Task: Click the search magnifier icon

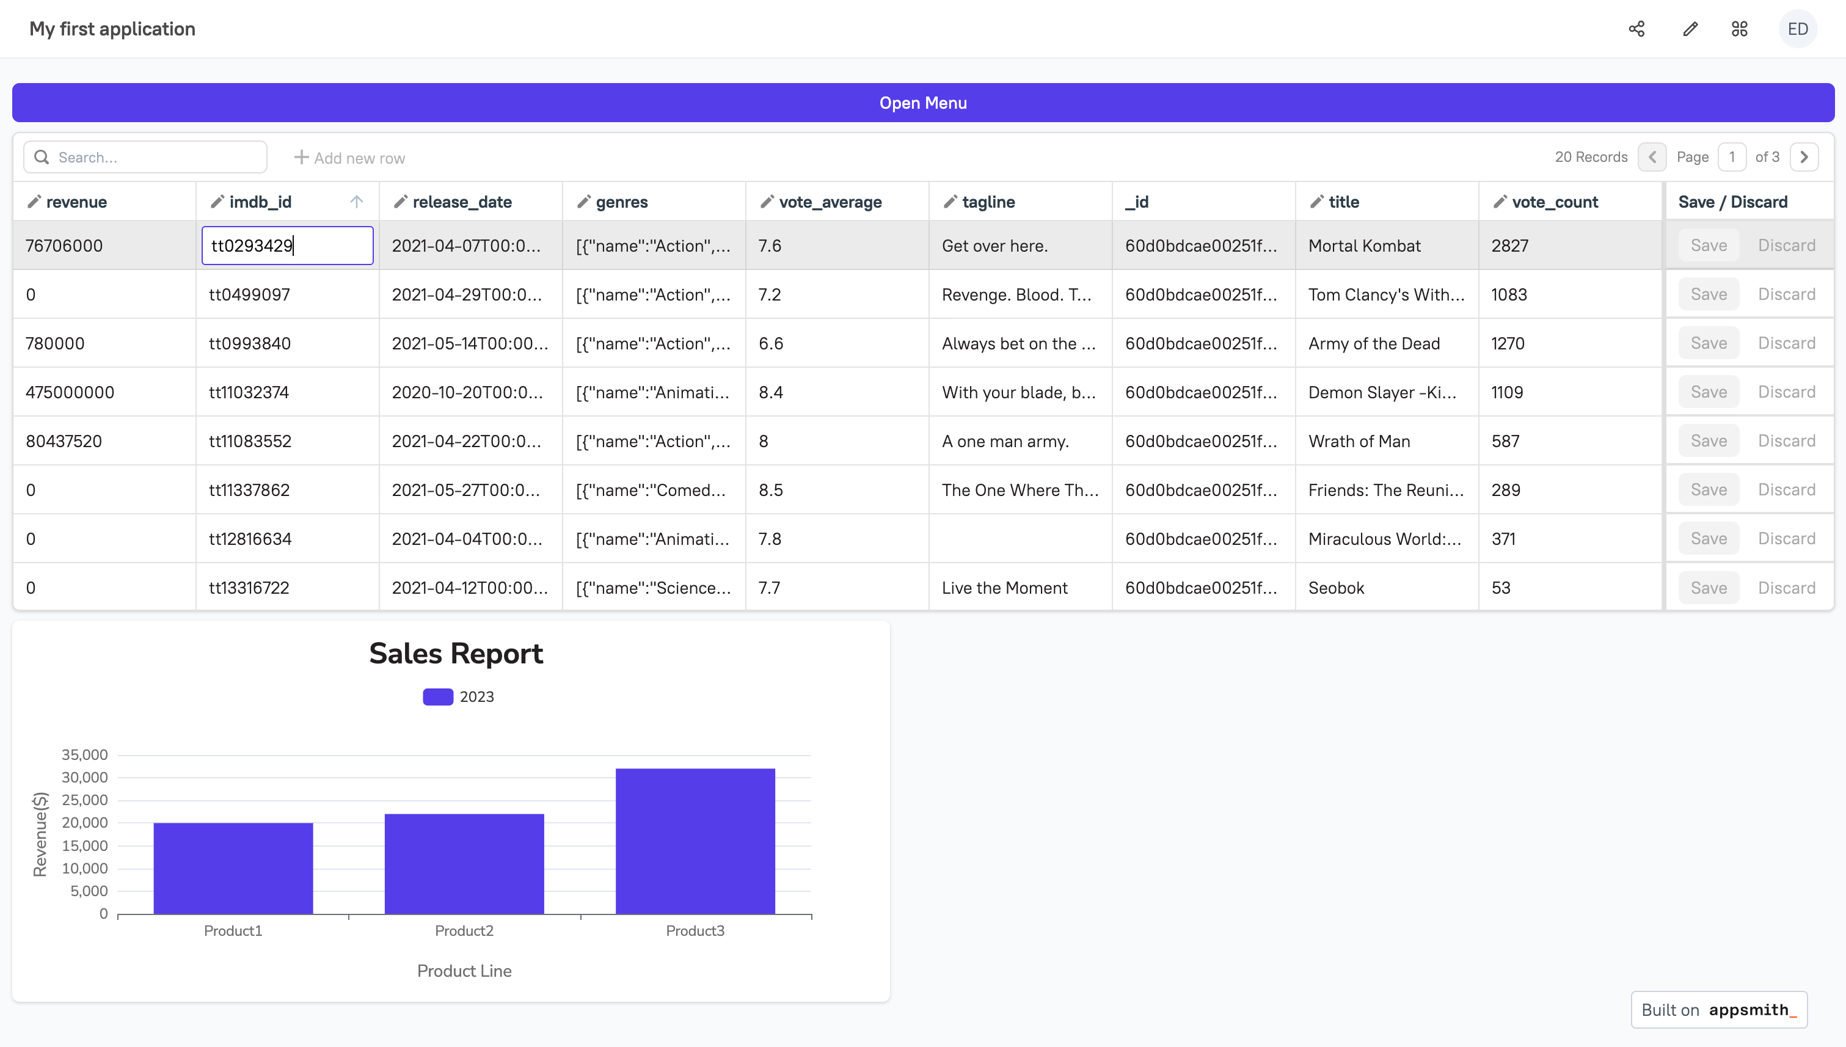Action: [x=42, y=158]
